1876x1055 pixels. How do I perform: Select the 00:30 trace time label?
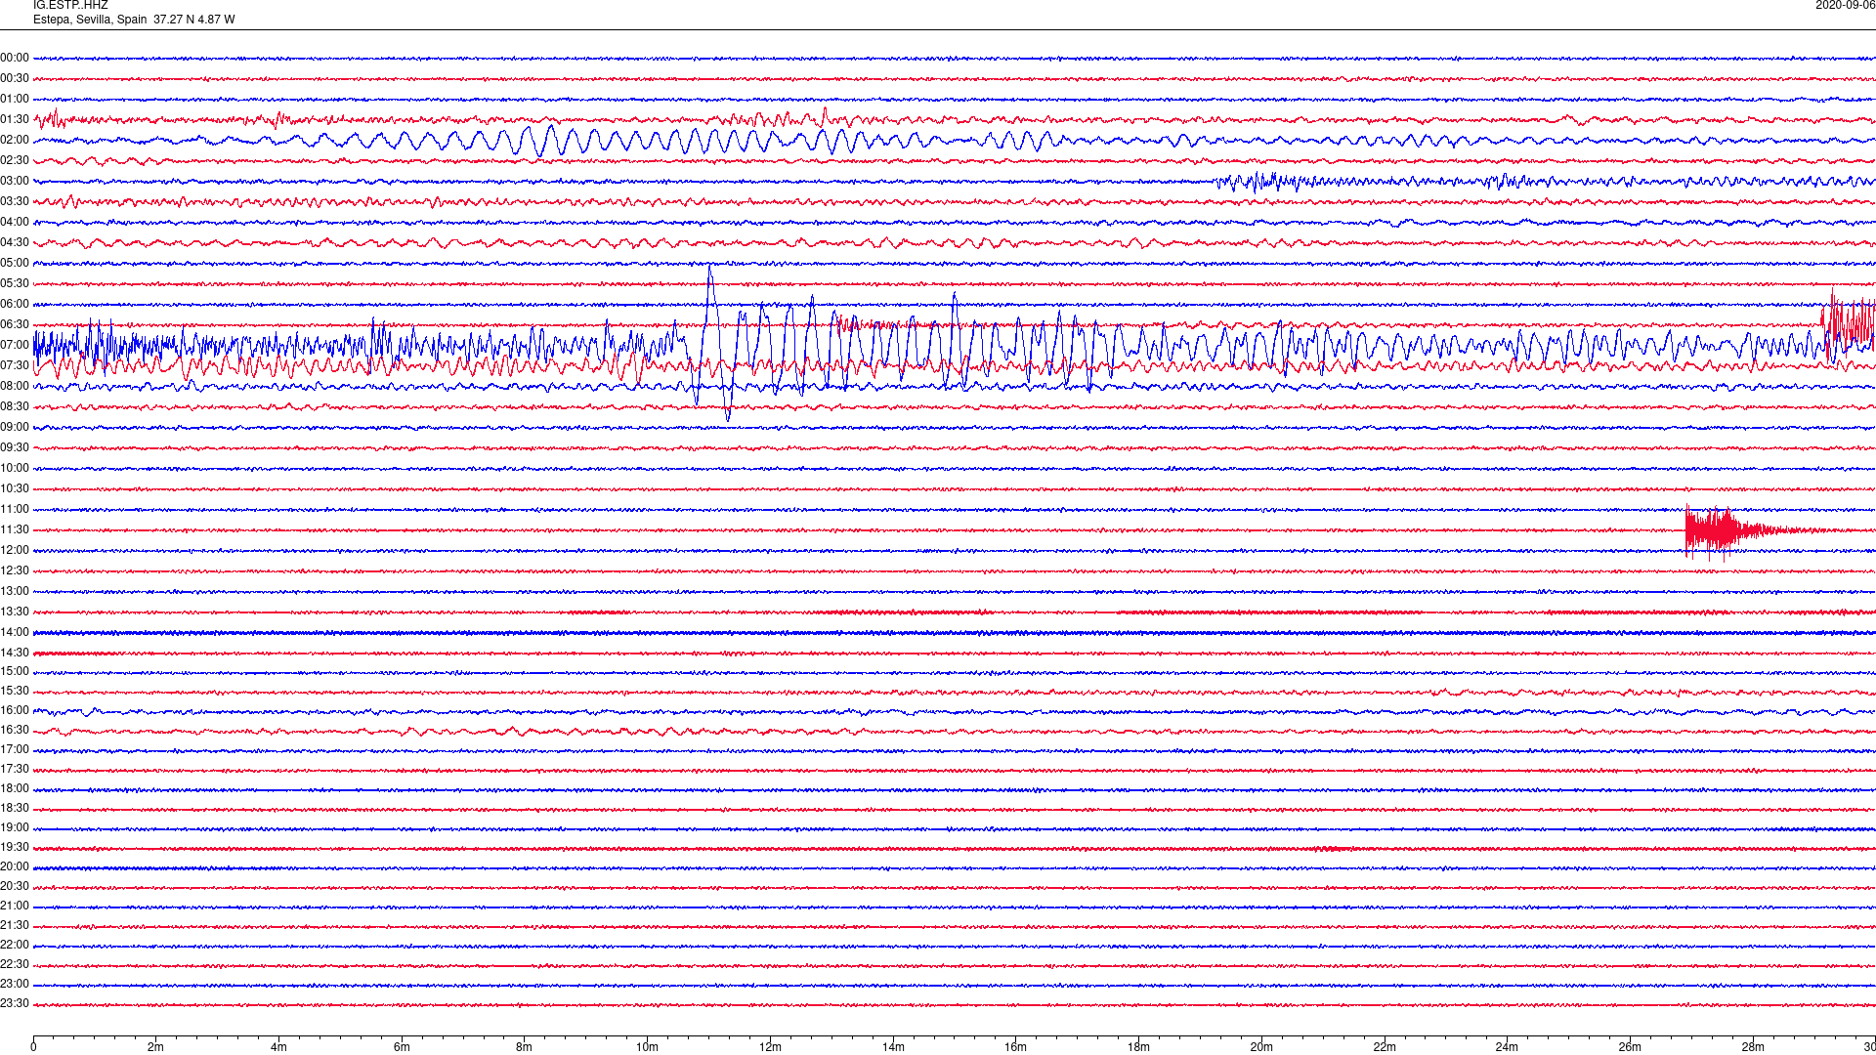click(15, 79)
